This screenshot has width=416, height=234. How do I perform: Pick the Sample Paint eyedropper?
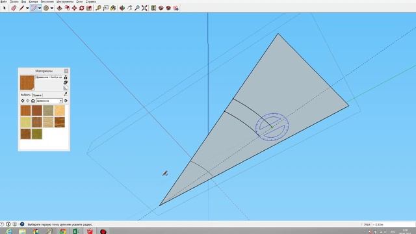coord(66,94)
